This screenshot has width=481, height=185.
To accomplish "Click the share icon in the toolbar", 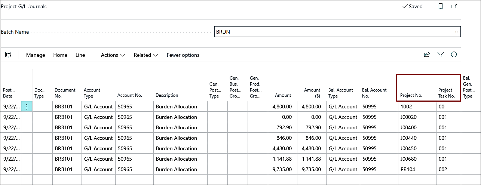I will [x=427, y=55].
